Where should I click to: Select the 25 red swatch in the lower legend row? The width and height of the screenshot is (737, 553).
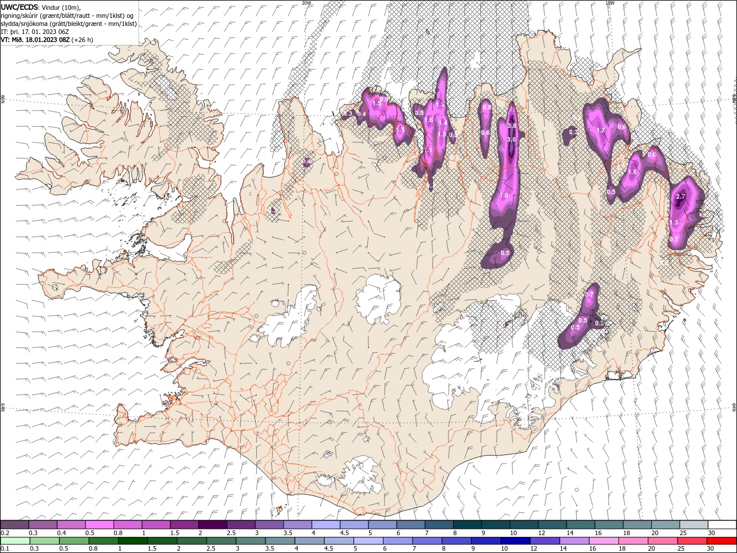tap(692, 541)
